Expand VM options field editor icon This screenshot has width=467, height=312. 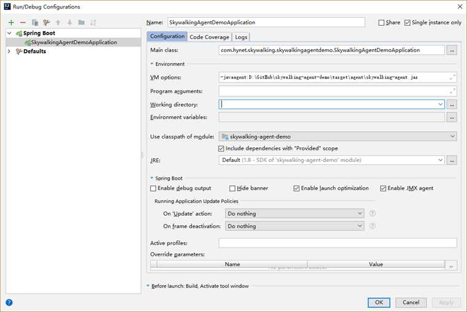452,77
